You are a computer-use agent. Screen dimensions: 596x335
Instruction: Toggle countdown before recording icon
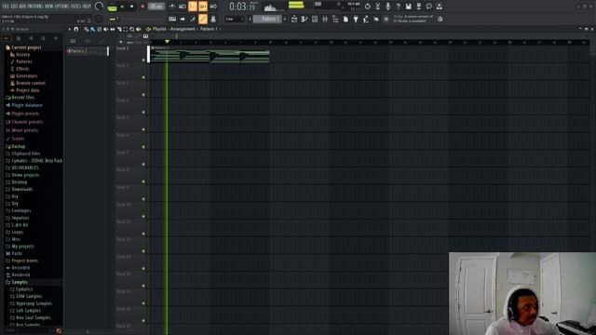pos(193,7)
